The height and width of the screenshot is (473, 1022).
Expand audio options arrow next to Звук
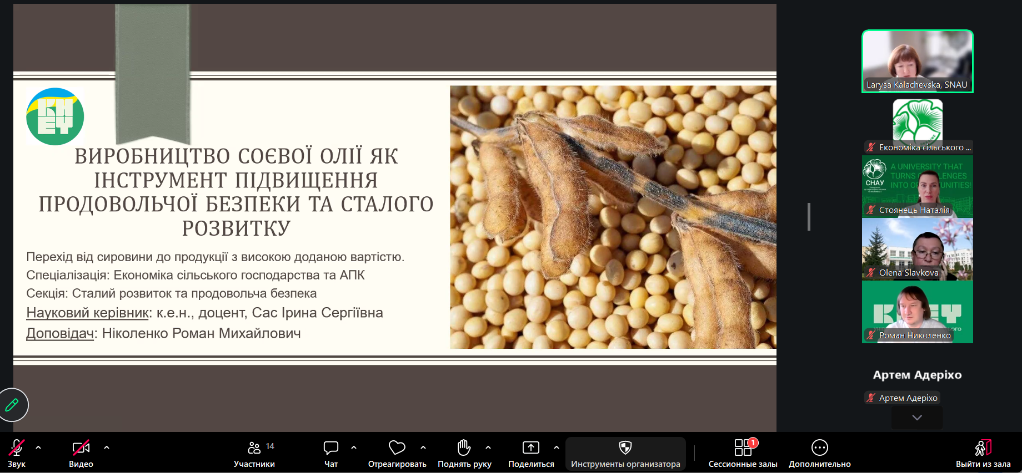pyautogui.click(x=38, y=447)
